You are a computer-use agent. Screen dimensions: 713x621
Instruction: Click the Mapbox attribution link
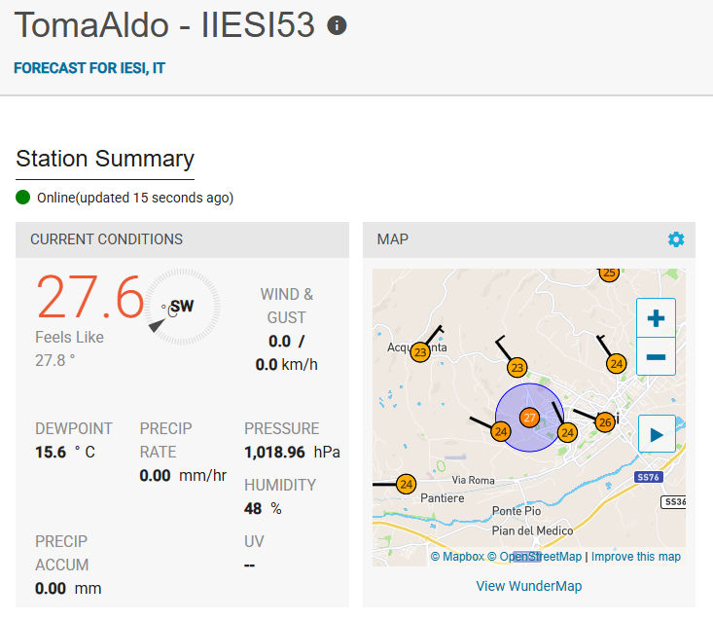coord(457,557)
